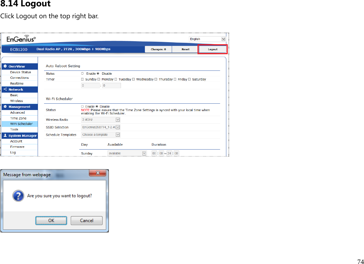Click the System Manager section header

[x=20, y=135]
